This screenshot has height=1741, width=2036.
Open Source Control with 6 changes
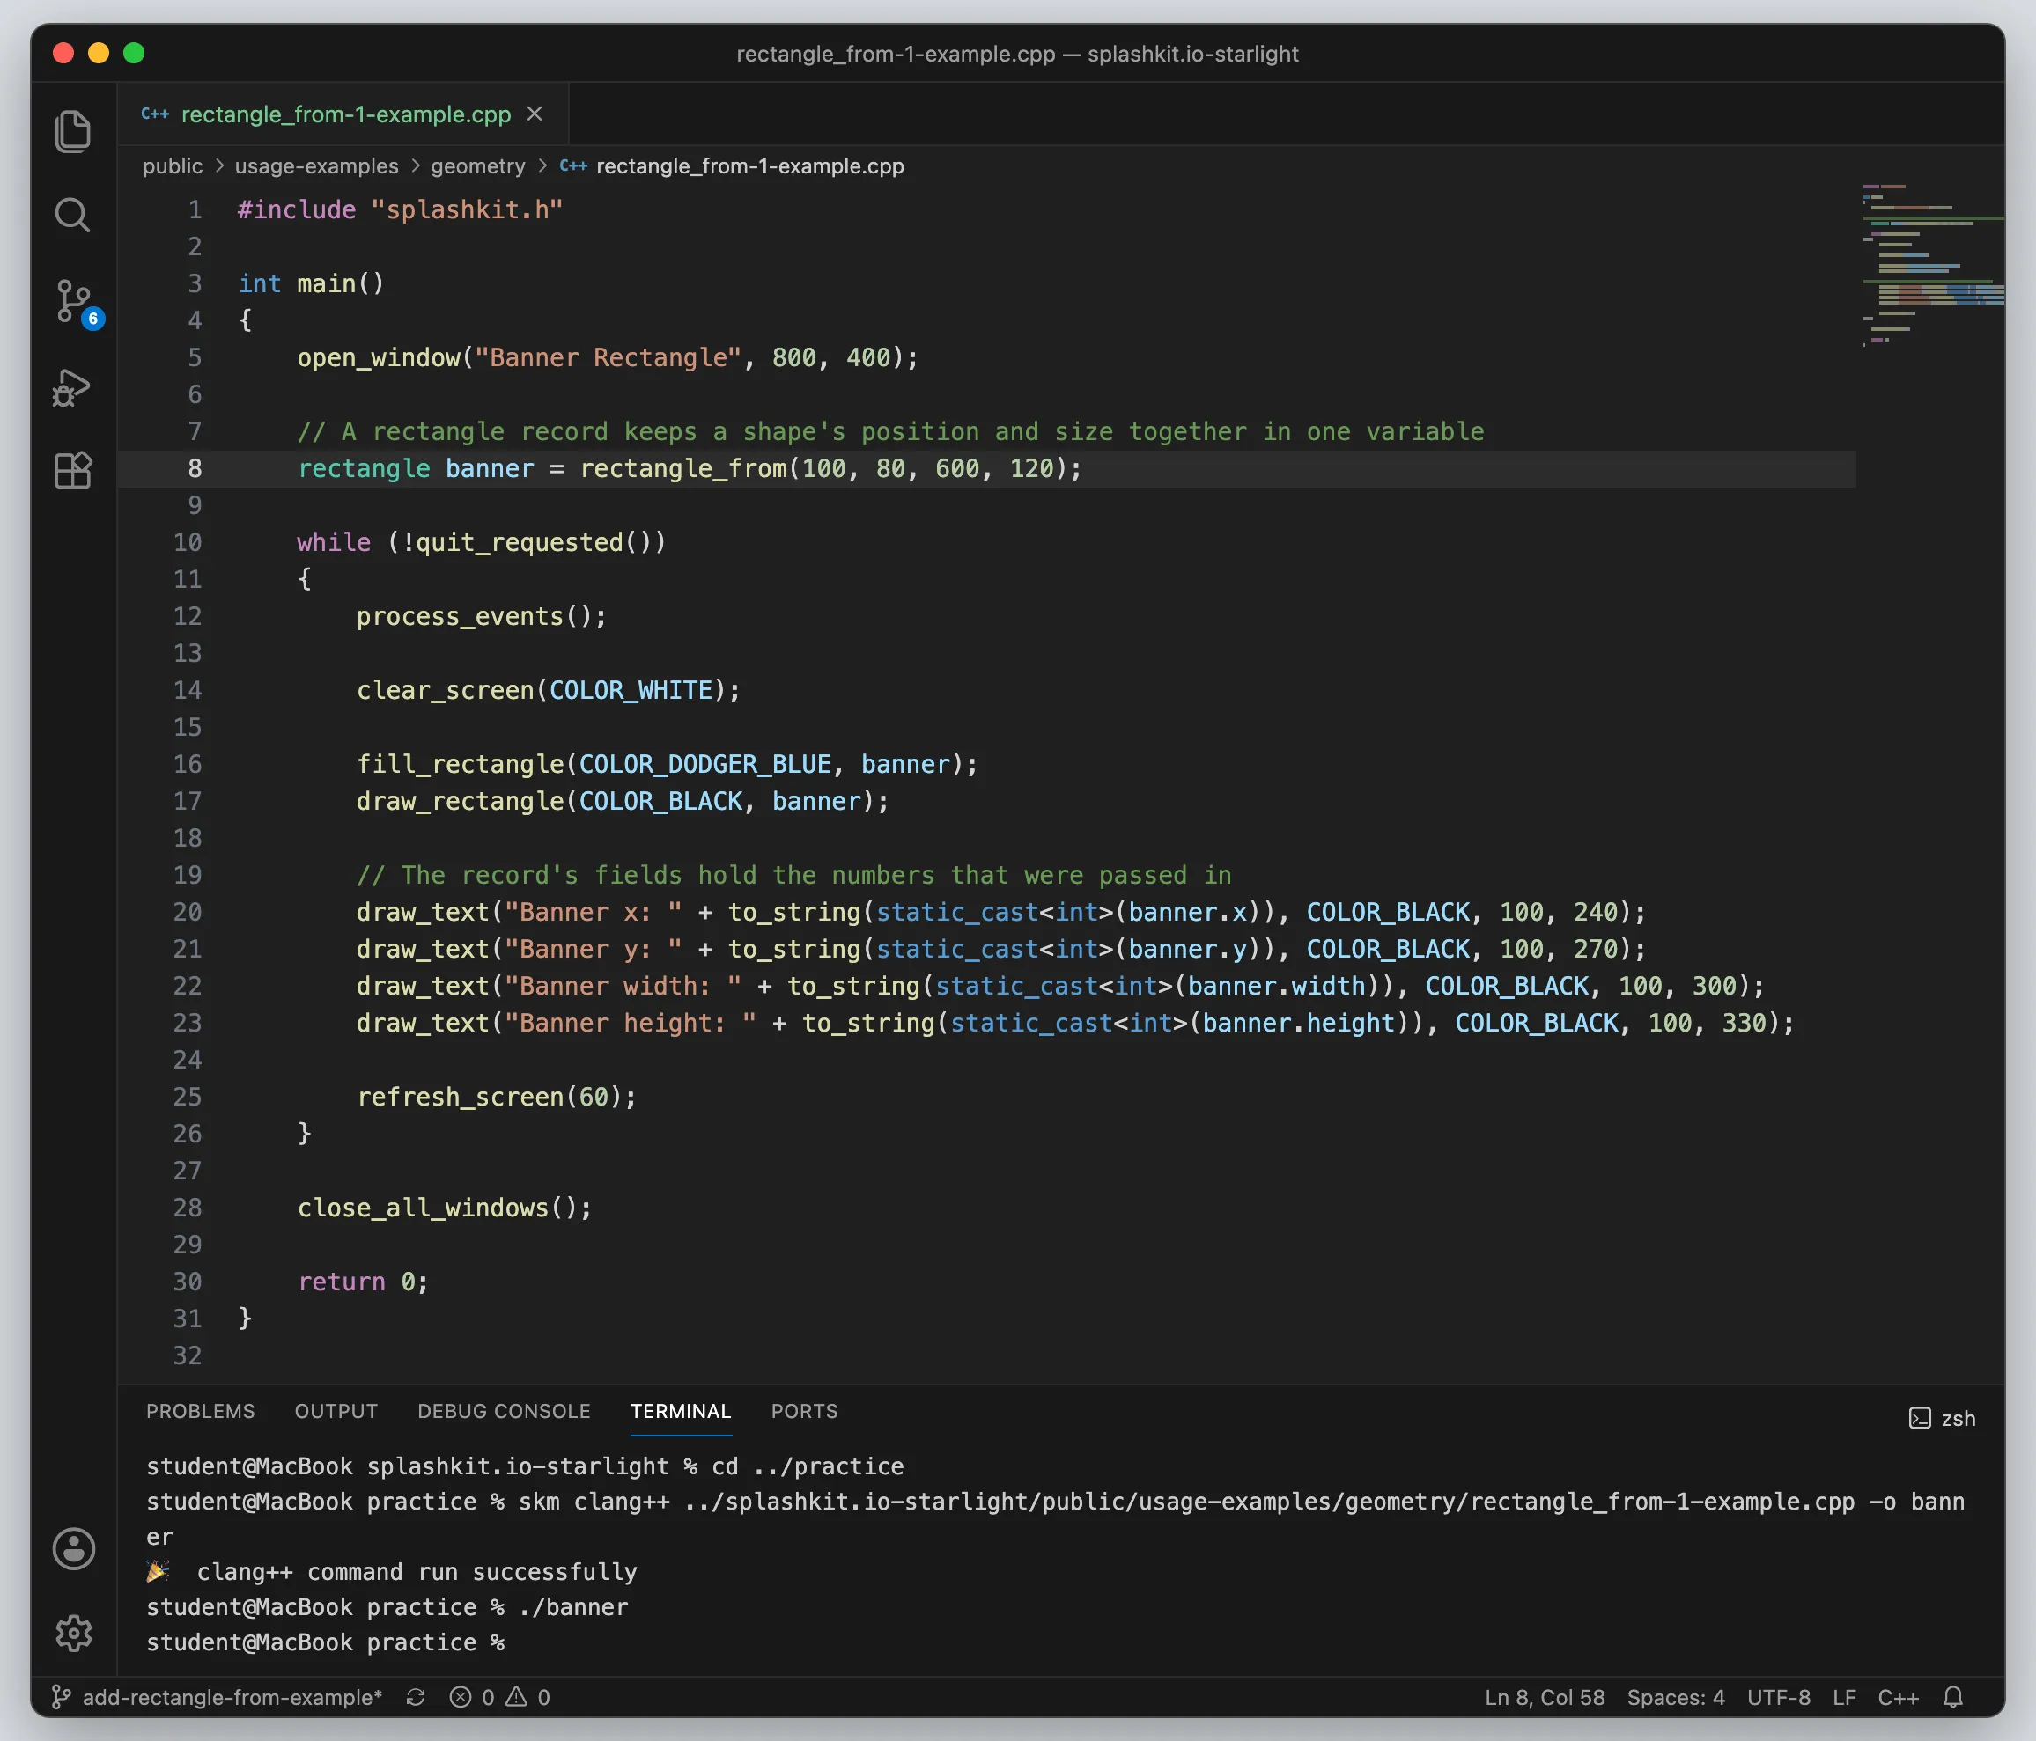(x=75, y=303)
